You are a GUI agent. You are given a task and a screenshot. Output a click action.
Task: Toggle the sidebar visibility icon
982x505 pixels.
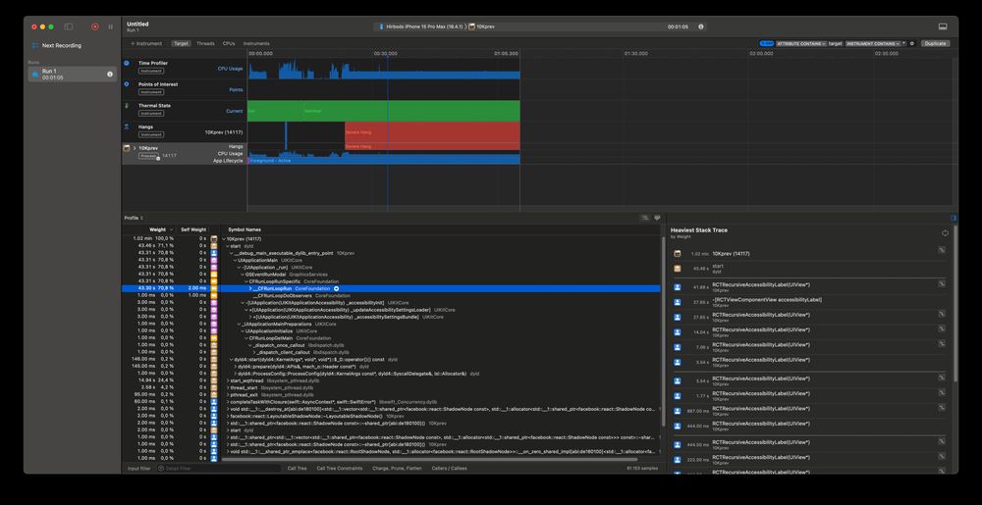69,26
